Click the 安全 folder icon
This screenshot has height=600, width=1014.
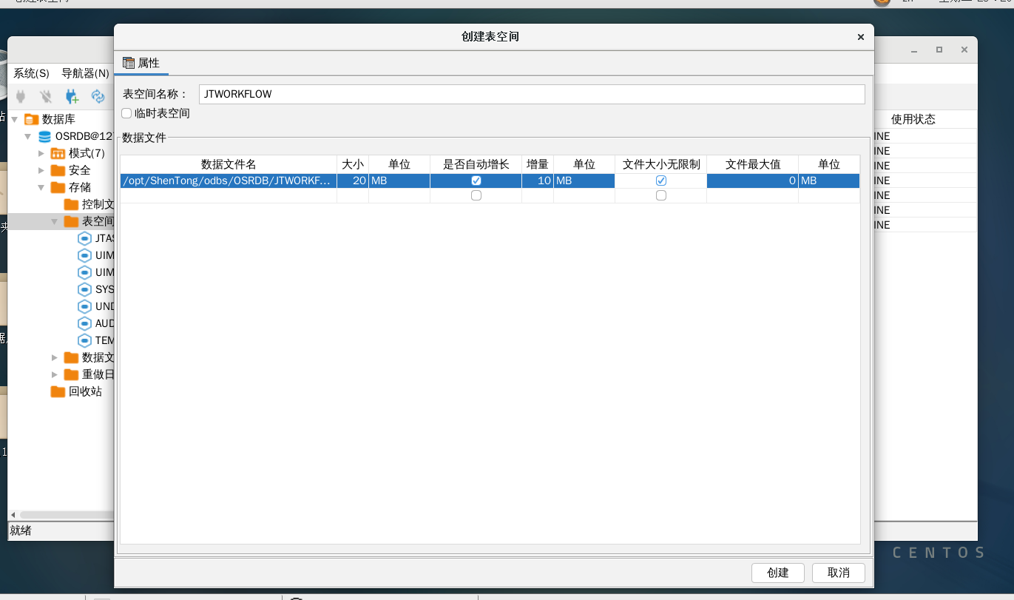[58, 170]
